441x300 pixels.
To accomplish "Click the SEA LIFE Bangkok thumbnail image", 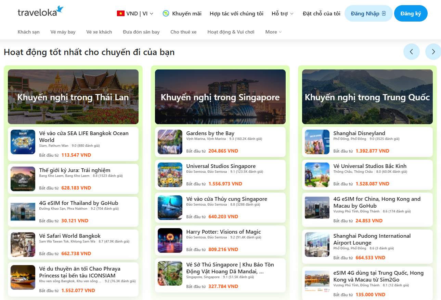I will pos(23,142).
